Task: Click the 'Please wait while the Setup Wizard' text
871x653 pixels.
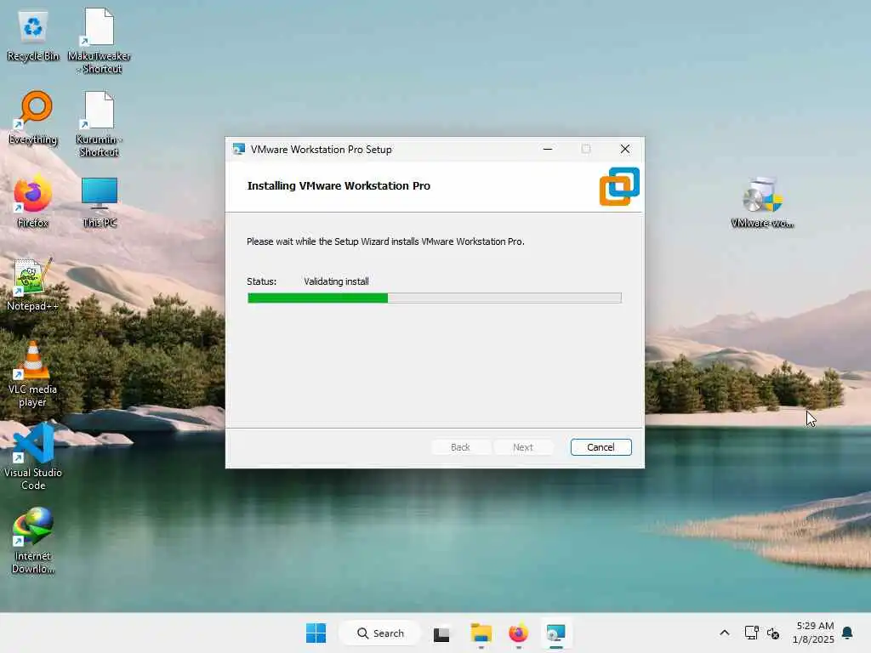Action: tap(385, 241)
